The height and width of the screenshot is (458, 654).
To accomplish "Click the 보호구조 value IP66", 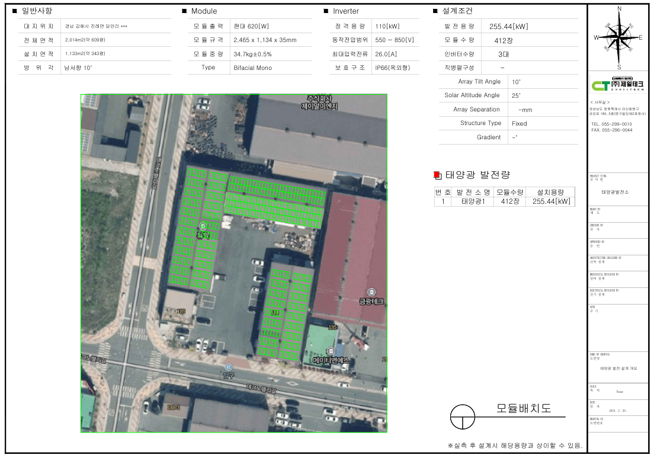I will pyautogui.click(x=389, y=68).
